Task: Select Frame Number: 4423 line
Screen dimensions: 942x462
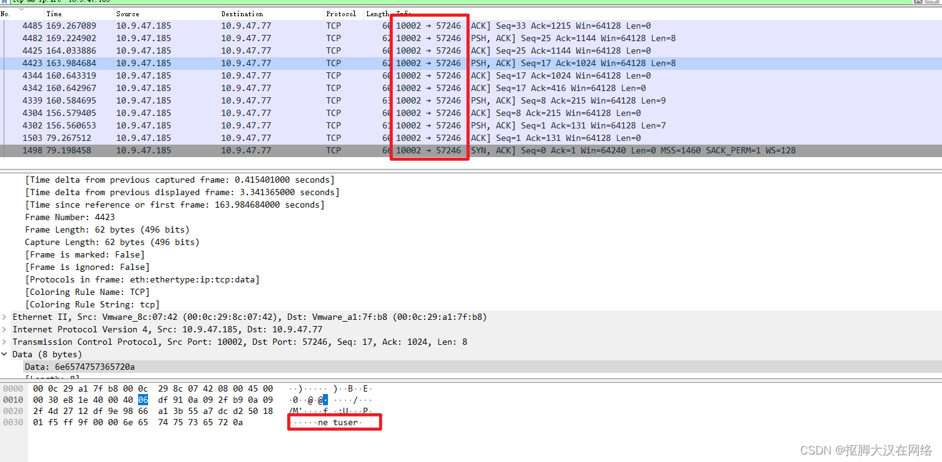Action: click(x=70, y=217)
